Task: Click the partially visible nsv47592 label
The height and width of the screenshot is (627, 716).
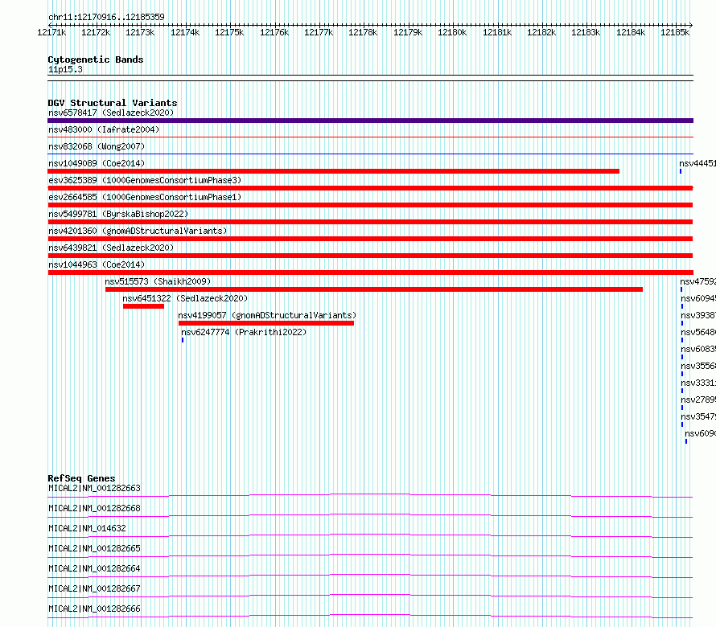Action: click(697, 281)
